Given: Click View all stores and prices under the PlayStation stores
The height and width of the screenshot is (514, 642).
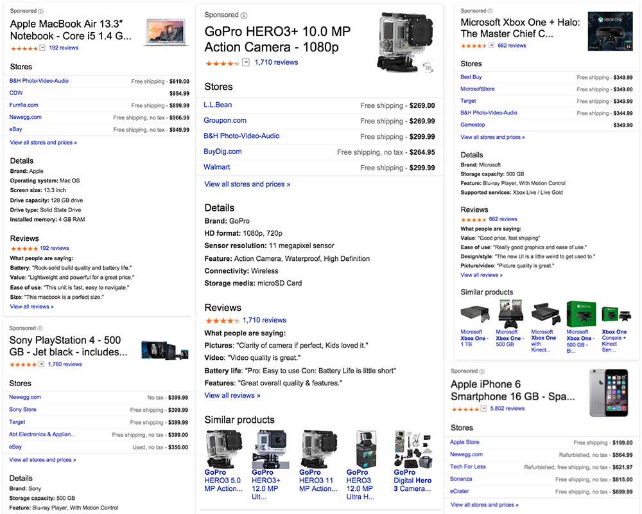Looking at the screenshot, I should click(x=42, y=460).
